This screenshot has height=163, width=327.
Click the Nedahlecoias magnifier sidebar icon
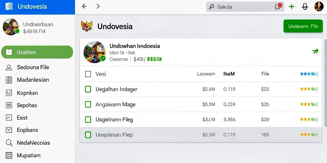(x=9, y=143)
